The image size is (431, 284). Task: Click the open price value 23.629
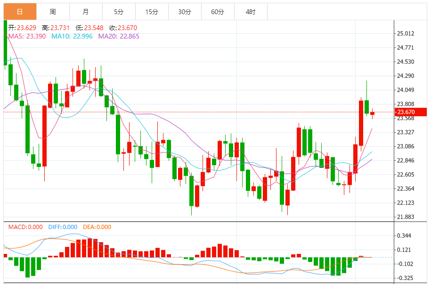point(26,28)
